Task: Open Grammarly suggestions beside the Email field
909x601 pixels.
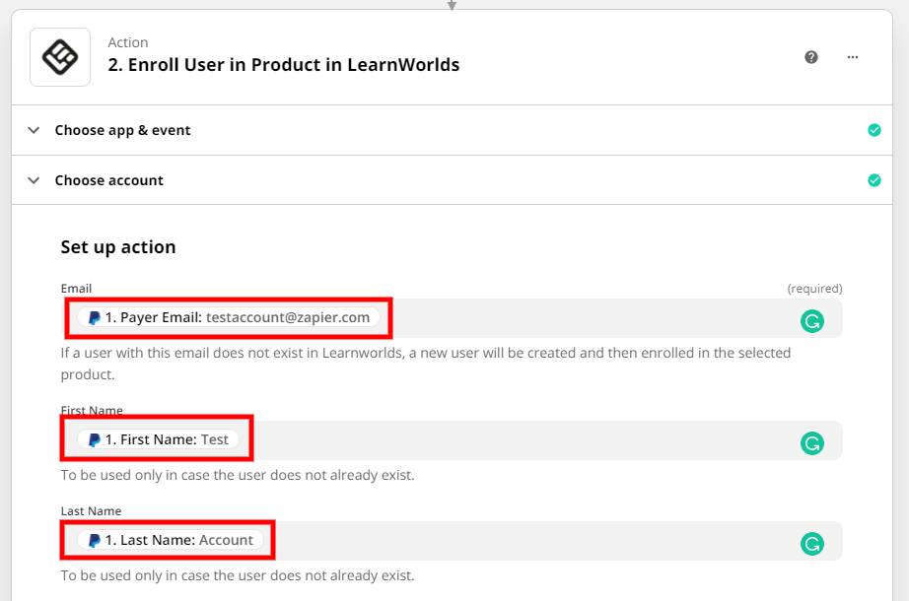Action: [811, 319]
